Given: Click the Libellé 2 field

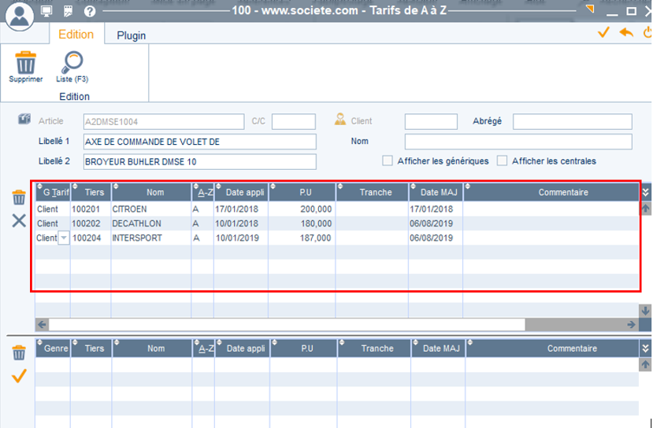Looking at the screenshot, I should [x=200, y=161].
